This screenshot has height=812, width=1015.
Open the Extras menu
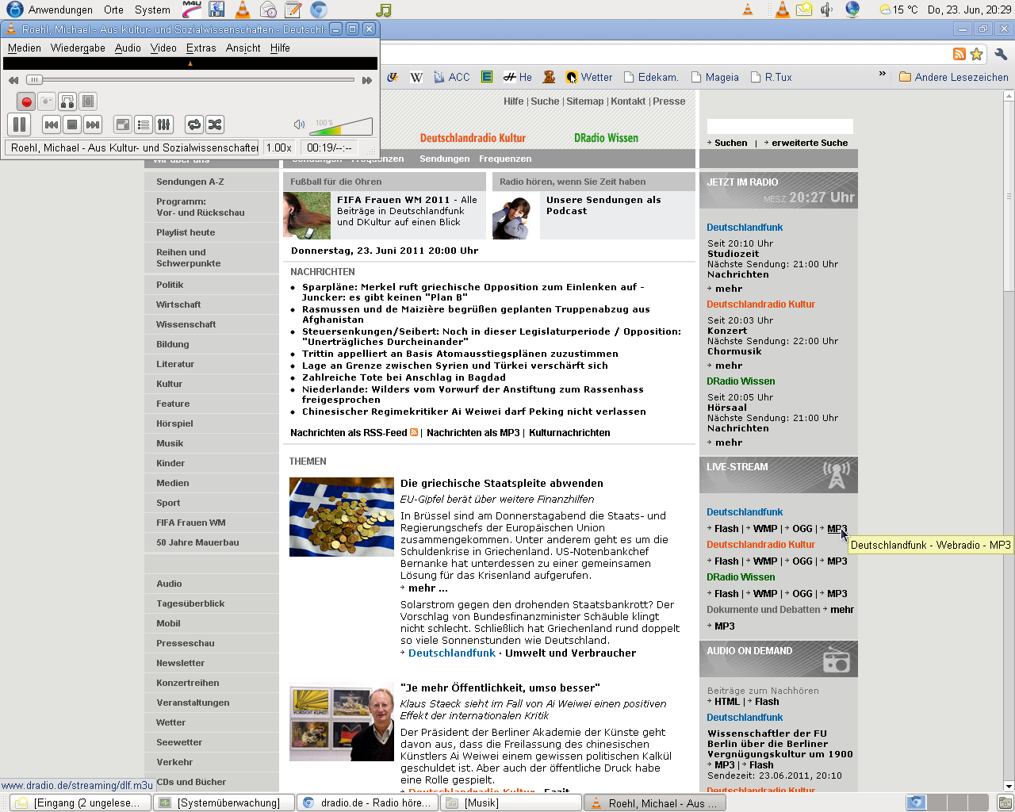(x=201, y=48)
